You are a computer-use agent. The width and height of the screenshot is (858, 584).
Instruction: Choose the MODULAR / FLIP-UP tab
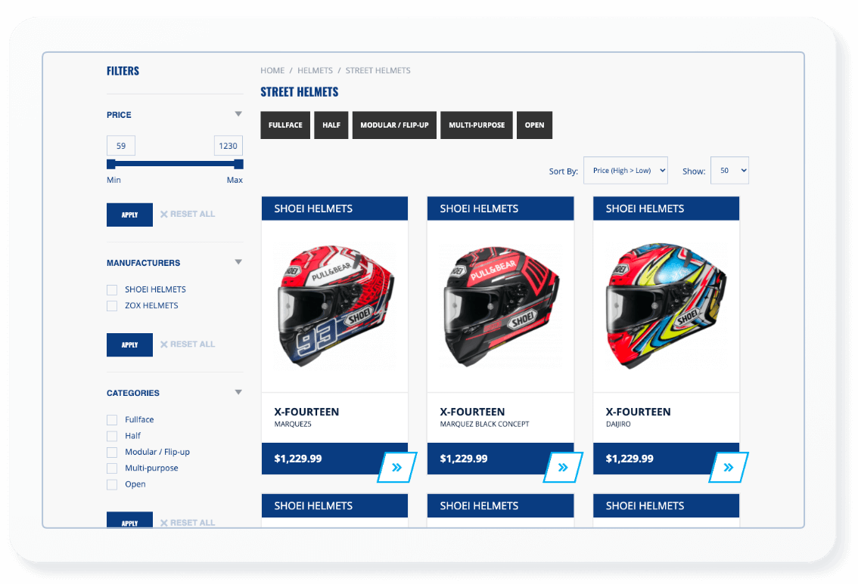click(394, 125)
